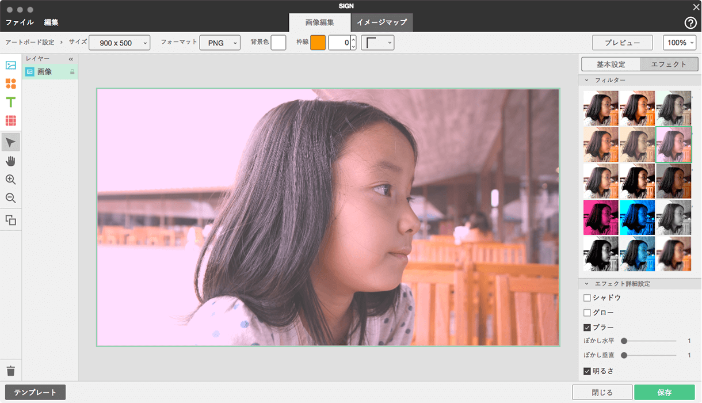The image size is (702, 403).
Task: Open the 900 x 500 size dropdown
Action: (x=119, y=43)
